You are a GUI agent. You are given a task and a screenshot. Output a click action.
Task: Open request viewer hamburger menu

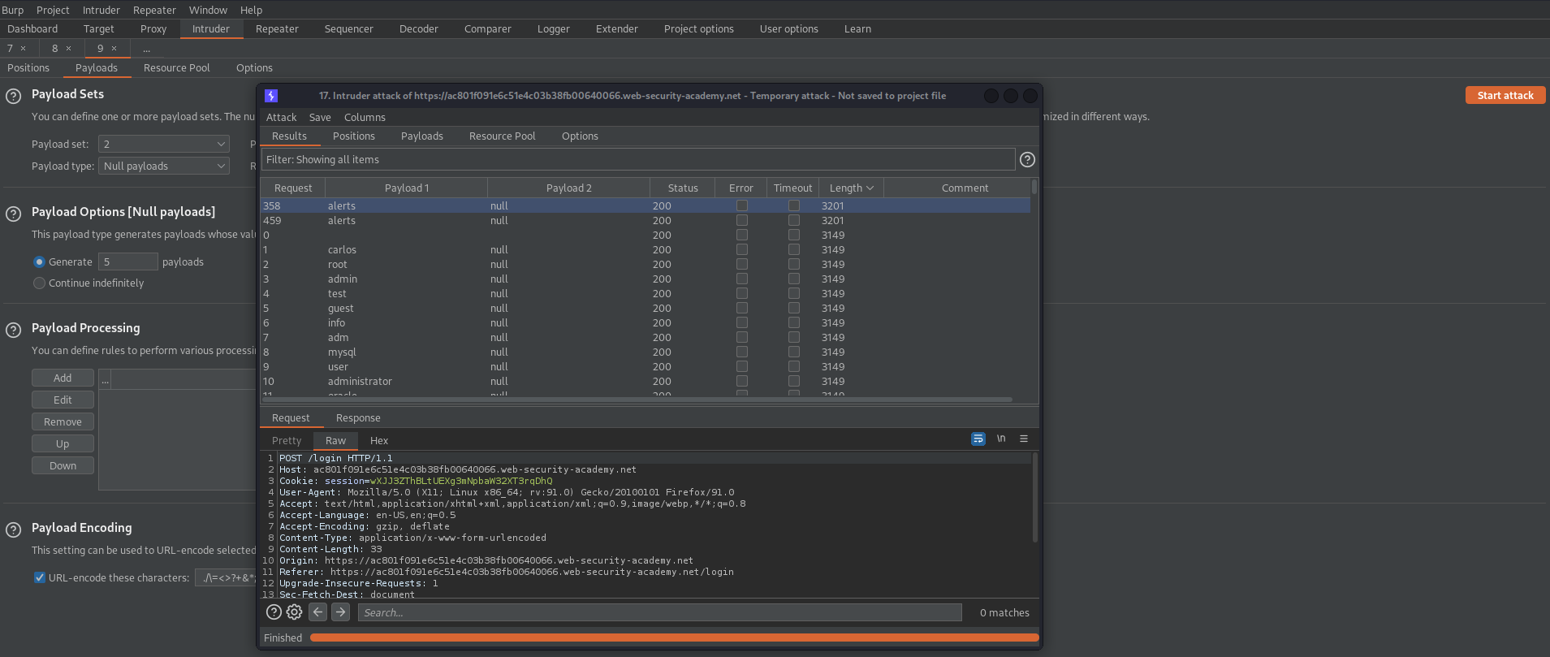[x=1024, y=439]
